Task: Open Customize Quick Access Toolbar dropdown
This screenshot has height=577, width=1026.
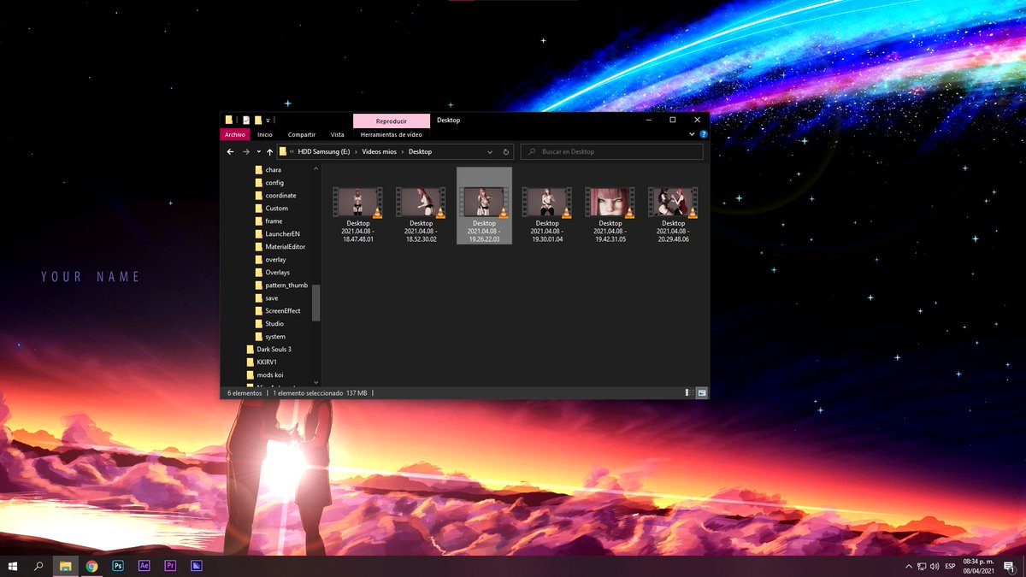Action: coord(268,121)
